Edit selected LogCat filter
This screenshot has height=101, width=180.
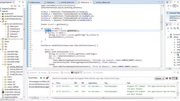coord(47,78)
